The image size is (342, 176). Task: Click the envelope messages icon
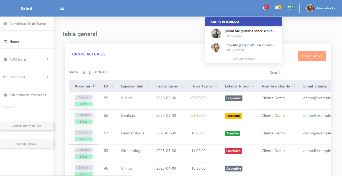[x=277, y=8]
